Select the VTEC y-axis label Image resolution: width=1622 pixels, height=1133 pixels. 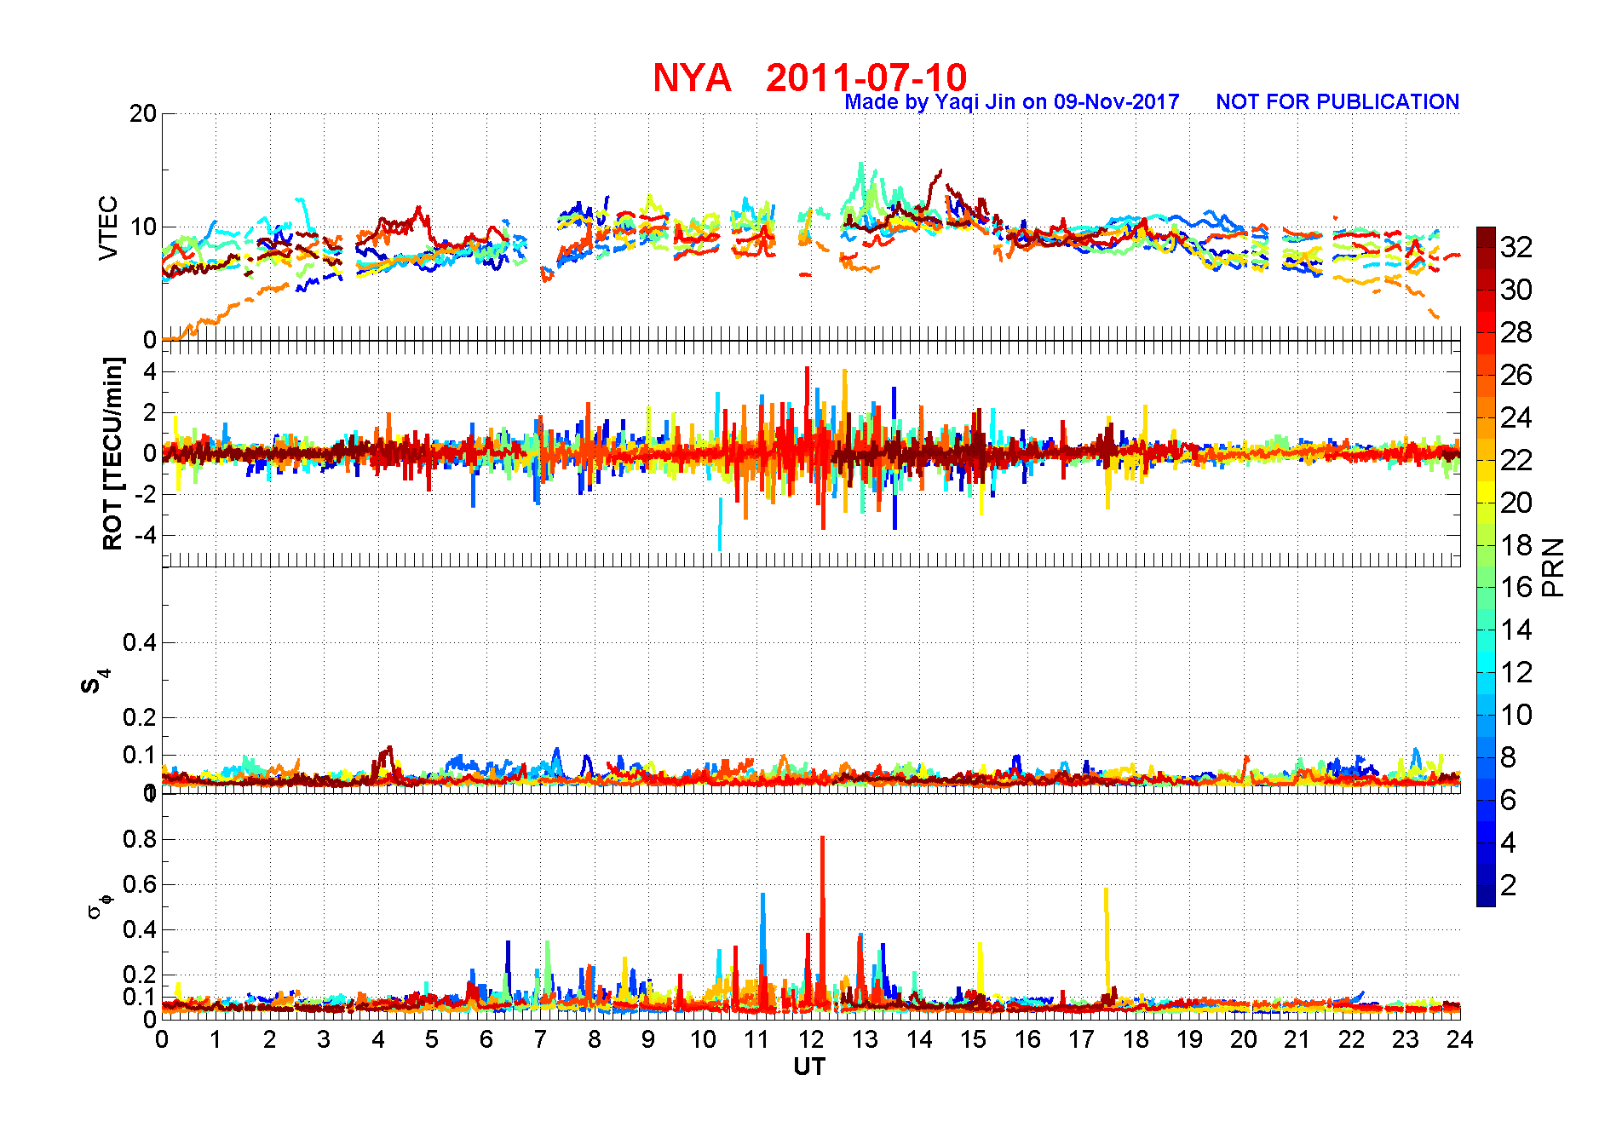108,228
